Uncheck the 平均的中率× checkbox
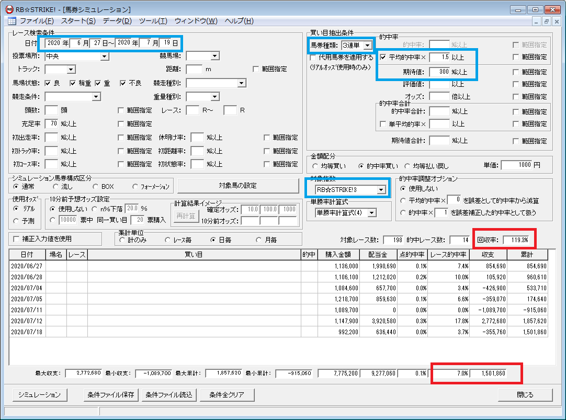 pyautogui.click(x=383, y=57)
